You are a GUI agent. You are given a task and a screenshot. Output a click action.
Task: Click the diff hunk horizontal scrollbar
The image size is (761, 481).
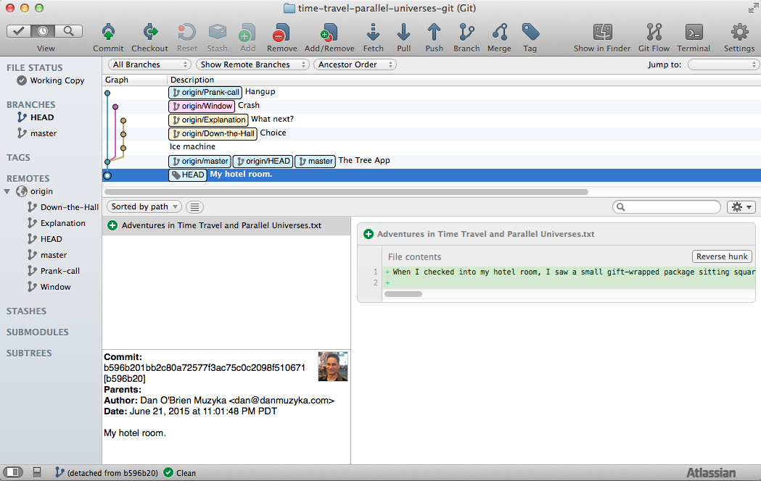click(403, 294)
